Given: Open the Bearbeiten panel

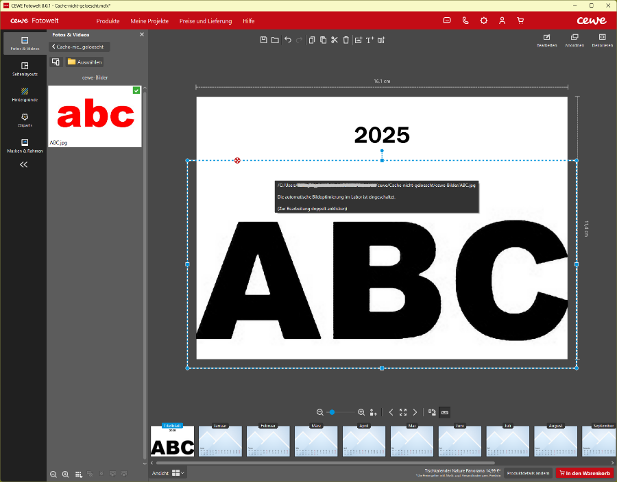Looking at the screenshot, I should point(546,40).
